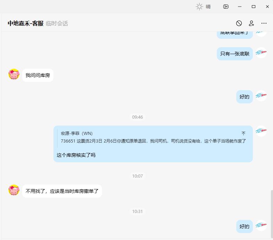
Task: Jump to quoted message using the up-arrow icon
Action: (244, 134)
